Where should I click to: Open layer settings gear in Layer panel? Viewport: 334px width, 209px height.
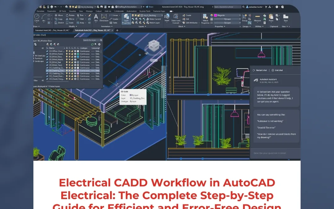pos(99,44)
